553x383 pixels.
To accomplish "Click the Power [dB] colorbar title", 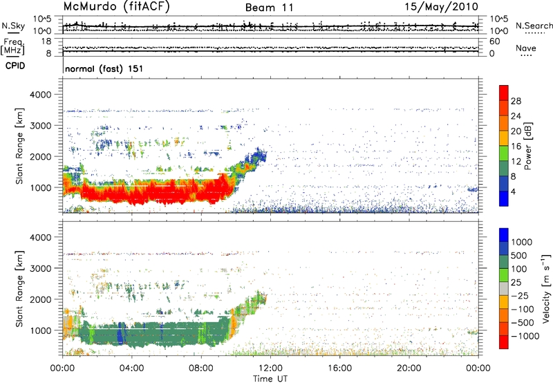I will 527,146.
